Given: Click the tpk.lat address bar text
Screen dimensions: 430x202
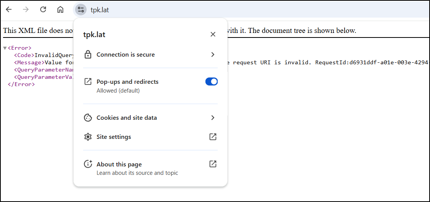Looking at the screenshot, I should (100, 10).
